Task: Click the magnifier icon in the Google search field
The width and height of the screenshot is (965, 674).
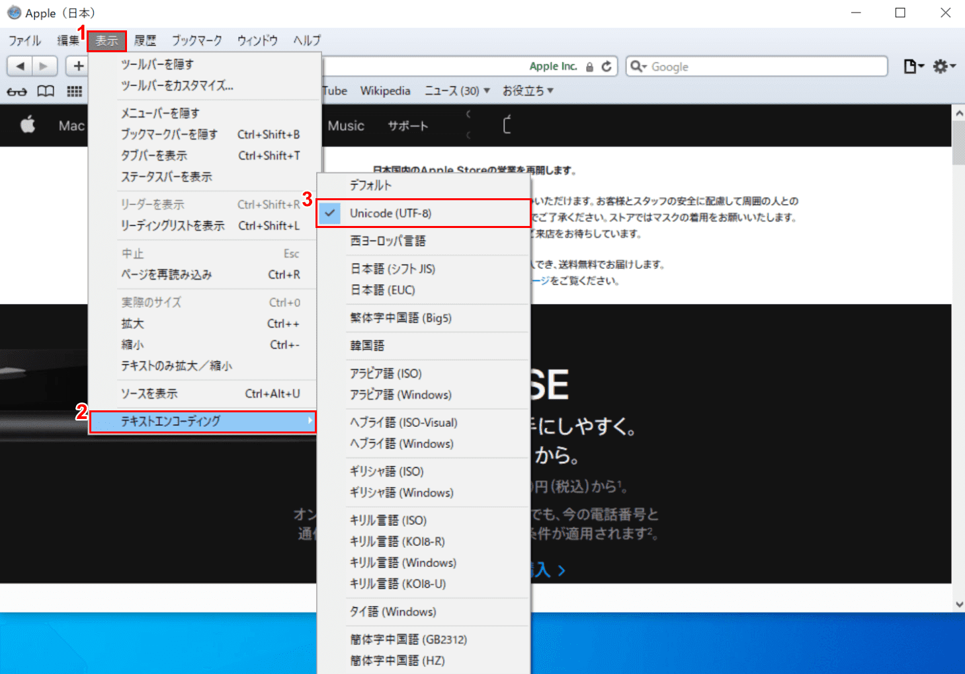Action: tap(638, 66)
